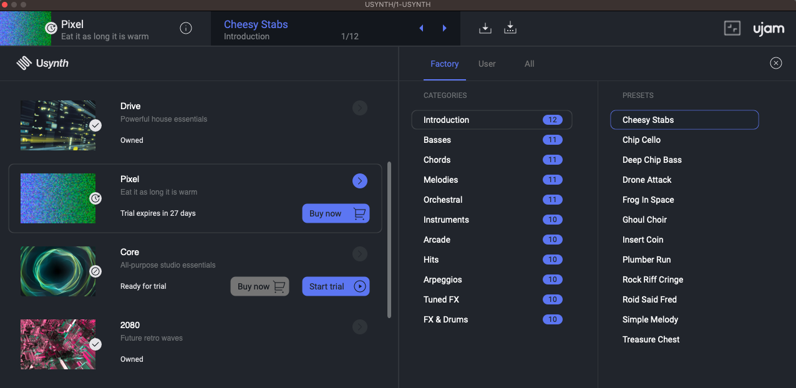Click the Core green vortex thumbnail
Image resolution: width=796 pixels, height=388 pixels.
point(58,271)
